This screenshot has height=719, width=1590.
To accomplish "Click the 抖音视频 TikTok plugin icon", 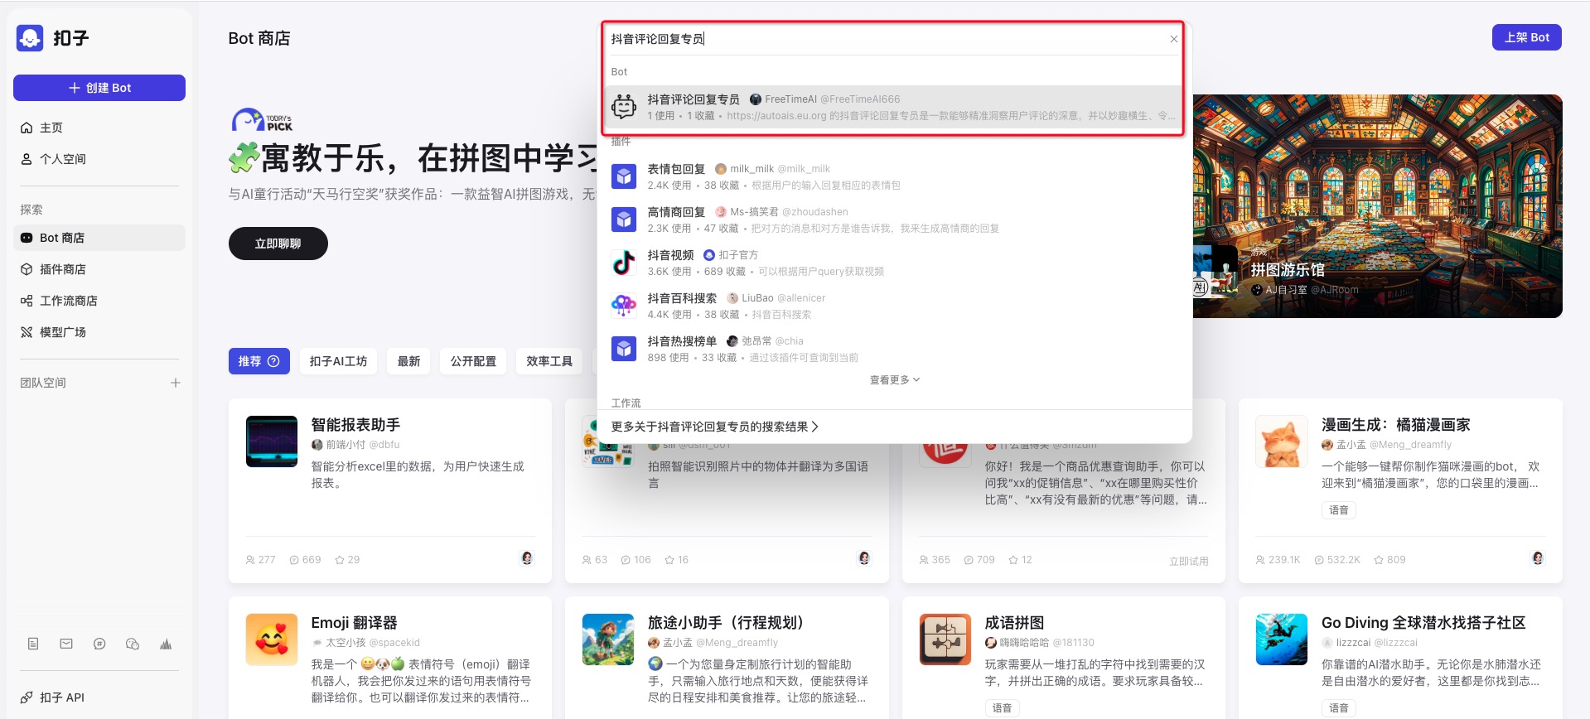I will pos(624,263).
